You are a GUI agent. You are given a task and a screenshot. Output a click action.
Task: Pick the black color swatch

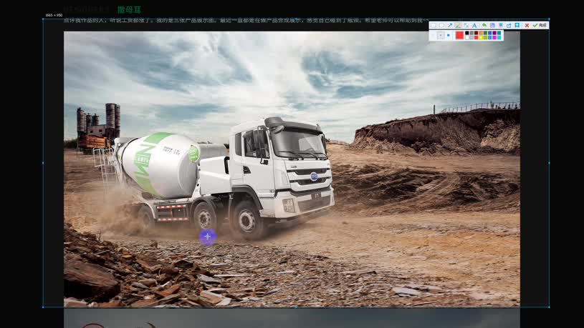point(467,33)
